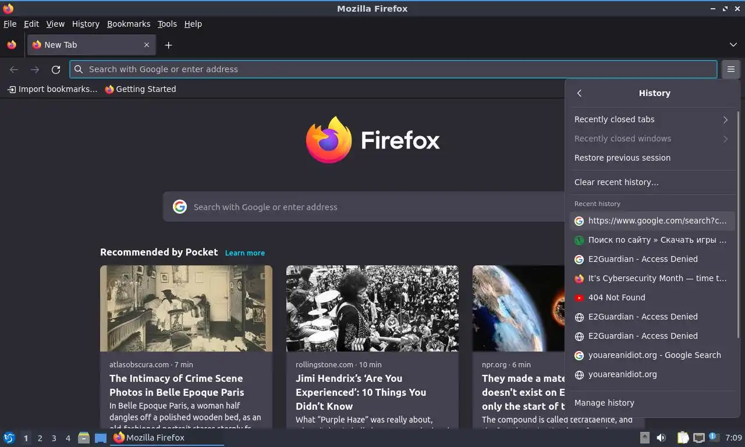Expand Recently closed tabs submenu

click(x=652, y=119)
